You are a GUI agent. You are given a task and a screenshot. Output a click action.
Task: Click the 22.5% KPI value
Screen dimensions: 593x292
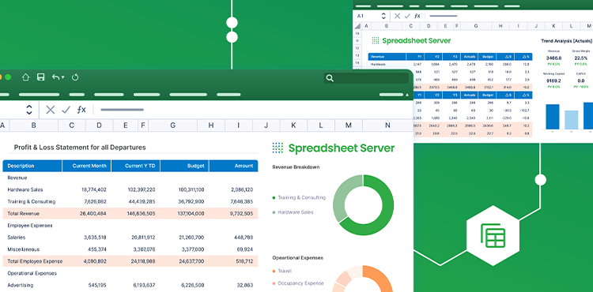click(x=581, y=58)
